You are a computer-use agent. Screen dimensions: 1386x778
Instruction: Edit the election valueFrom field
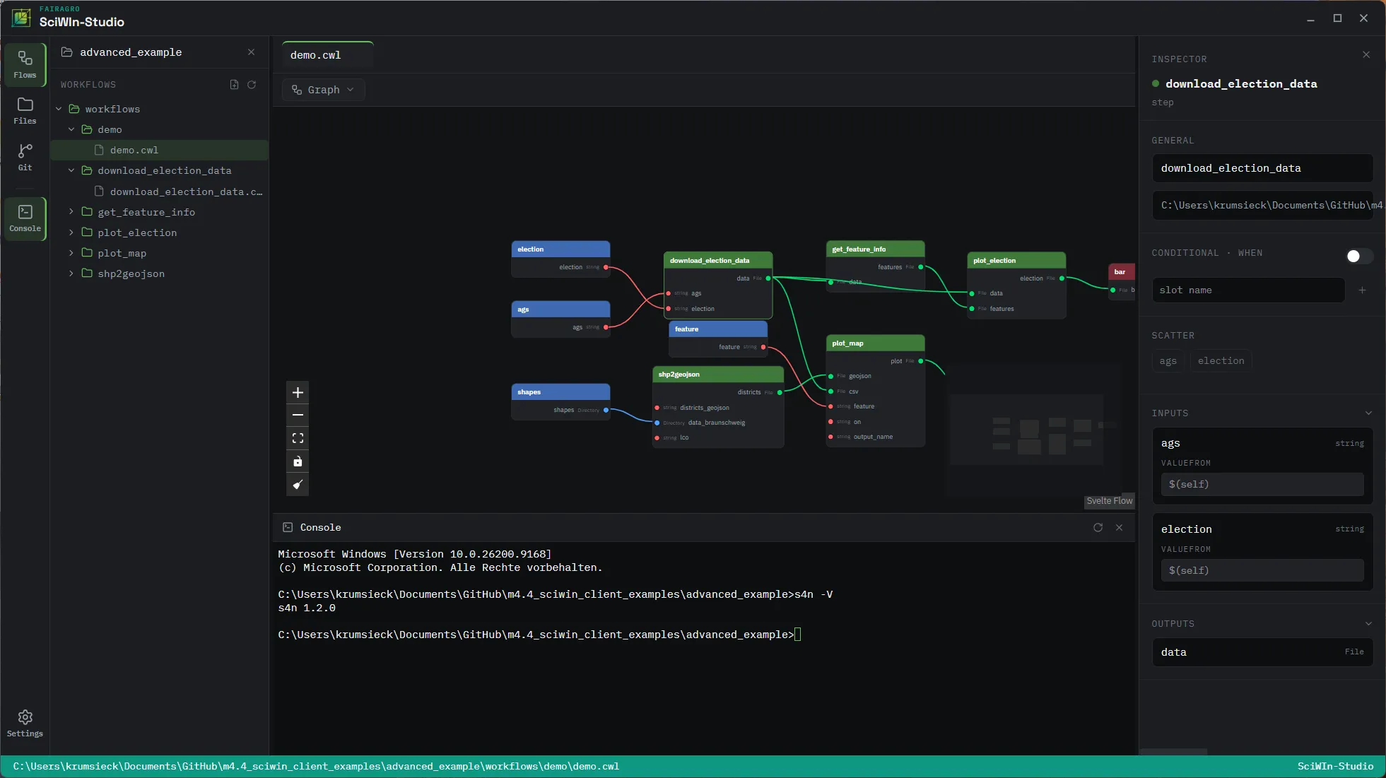click(1262, 570)
